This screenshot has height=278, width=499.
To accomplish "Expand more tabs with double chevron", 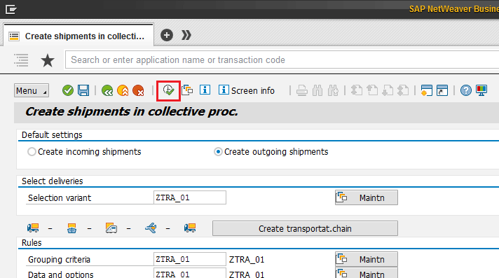I will tap(186, 35).
